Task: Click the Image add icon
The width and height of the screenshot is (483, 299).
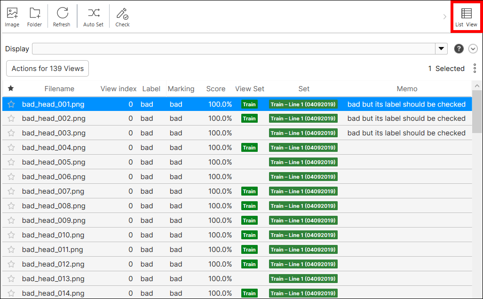Action: [x=12, y=14]
